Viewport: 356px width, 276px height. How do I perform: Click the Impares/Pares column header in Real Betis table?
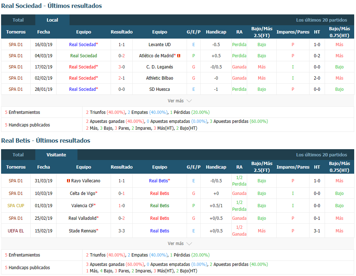[x=293, y=167]
